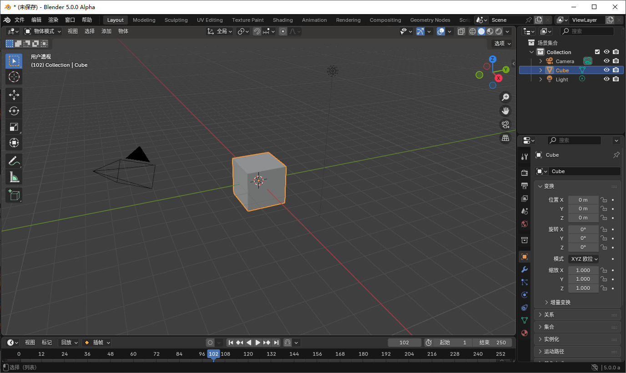Open the Physics properties tab
Viewport: 626px width, 373px height.
[525, 295]
